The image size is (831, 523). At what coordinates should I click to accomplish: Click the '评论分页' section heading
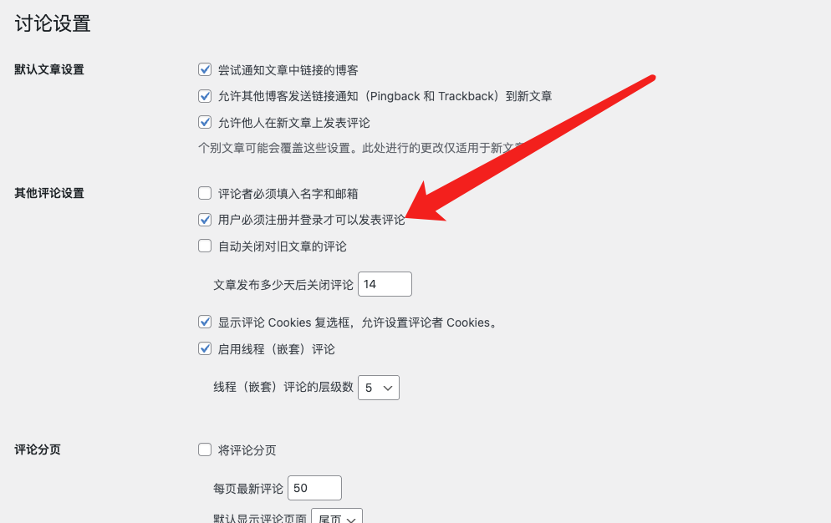38,449
